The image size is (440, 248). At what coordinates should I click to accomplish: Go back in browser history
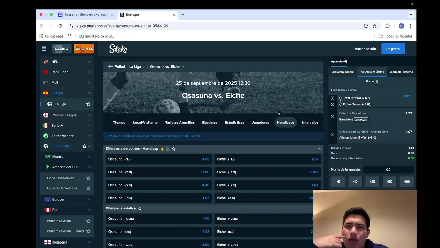[x=42, y=26]
